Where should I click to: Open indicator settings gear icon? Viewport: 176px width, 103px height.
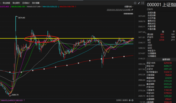point(130,100)
